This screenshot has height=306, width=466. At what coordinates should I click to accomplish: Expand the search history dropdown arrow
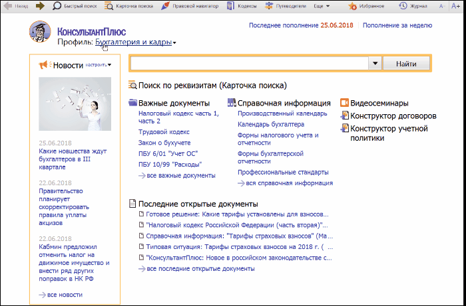(x=375, y=64)
